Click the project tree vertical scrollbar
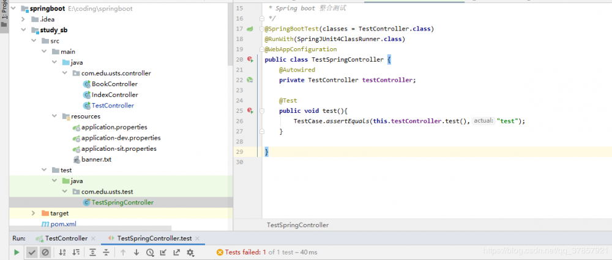Image resolution: width=612 pixels, height=260 pixels. pos(230,33)
